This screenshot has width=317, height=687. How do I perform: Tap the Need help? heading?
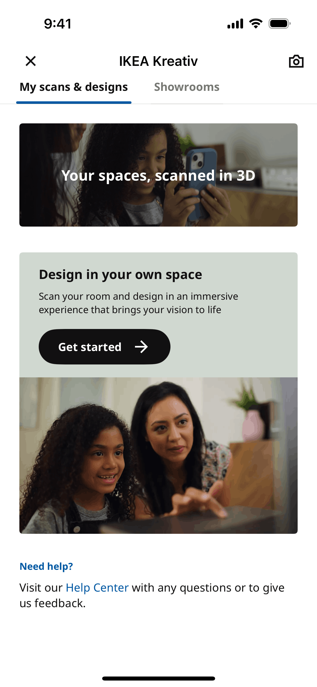pos(46,566)
